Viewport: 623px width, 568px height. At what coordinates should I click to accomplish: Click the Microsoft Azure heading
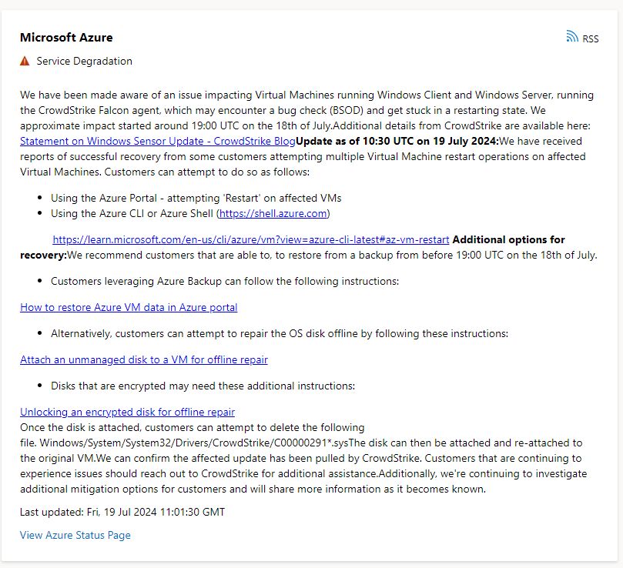(66, 37)
